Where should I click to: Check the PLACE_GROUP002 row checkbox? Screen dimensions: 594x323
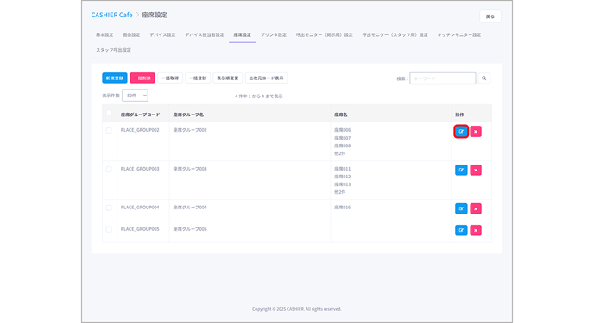point(109,130)
